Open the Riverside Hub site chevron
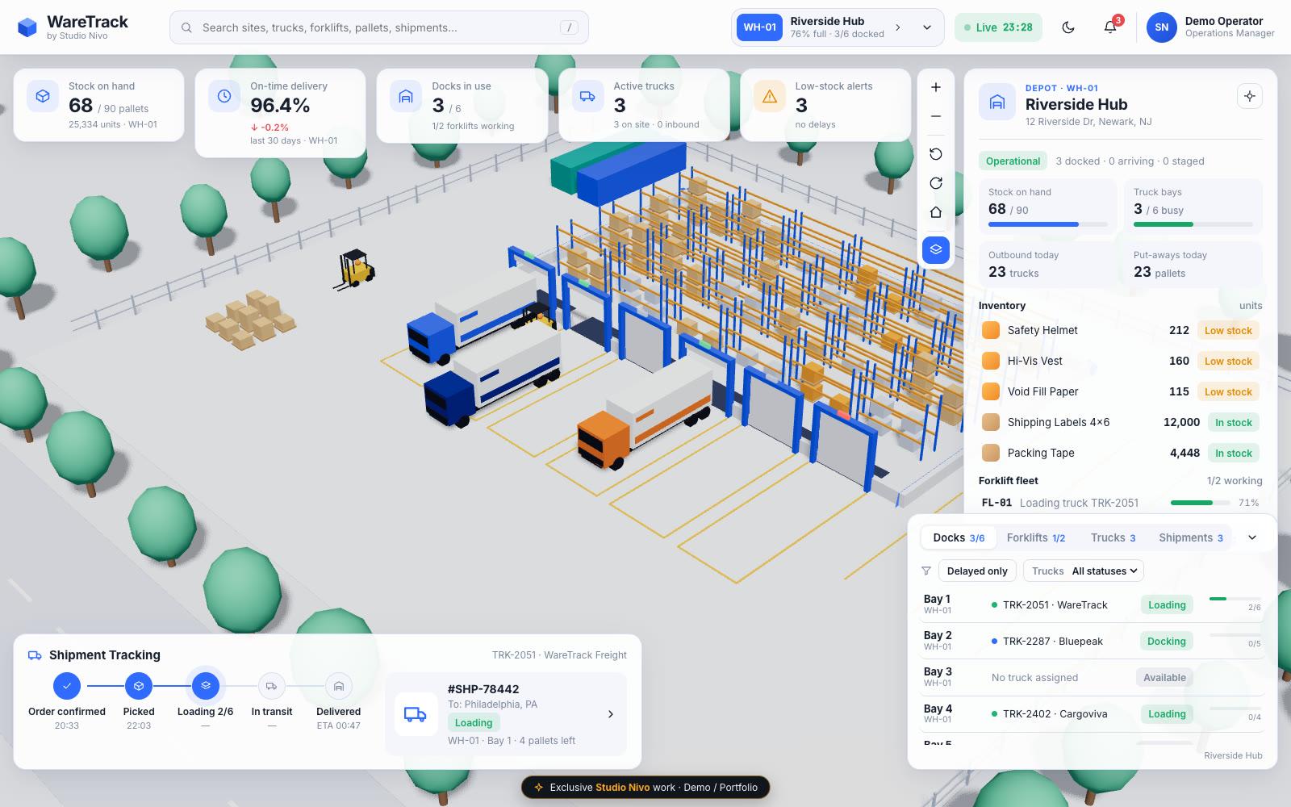The height and width of the screenshot is (807, 1291). (898, 27)
